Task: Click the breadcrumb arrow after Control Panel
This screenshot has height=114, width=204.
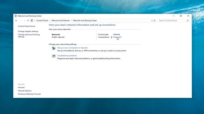Action: 50,21
